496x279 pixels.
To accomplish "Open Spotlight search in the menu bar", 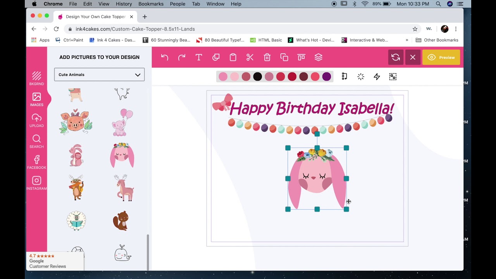I will click(x=438, y=4).
